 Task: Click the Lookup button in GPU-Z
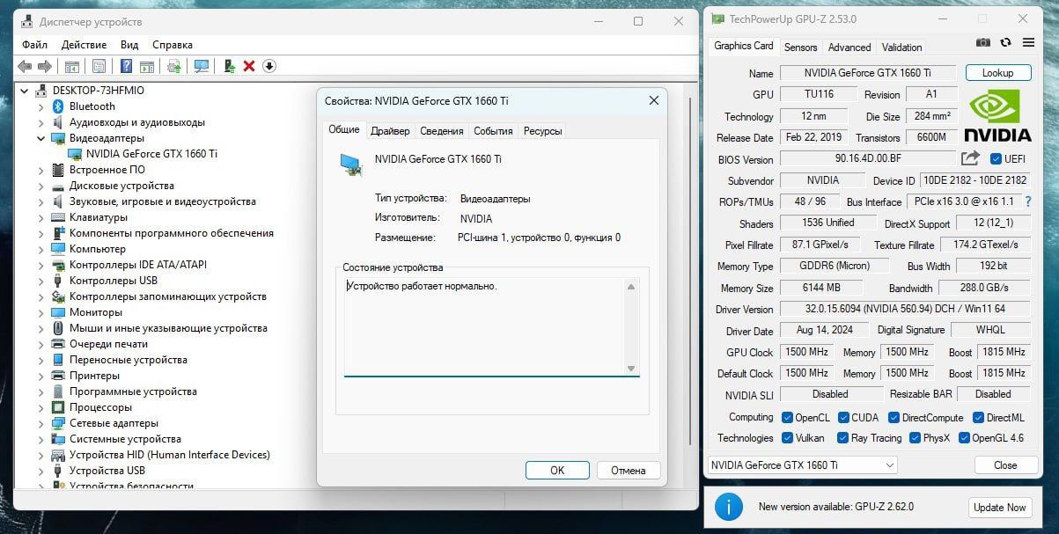(998, 73)
